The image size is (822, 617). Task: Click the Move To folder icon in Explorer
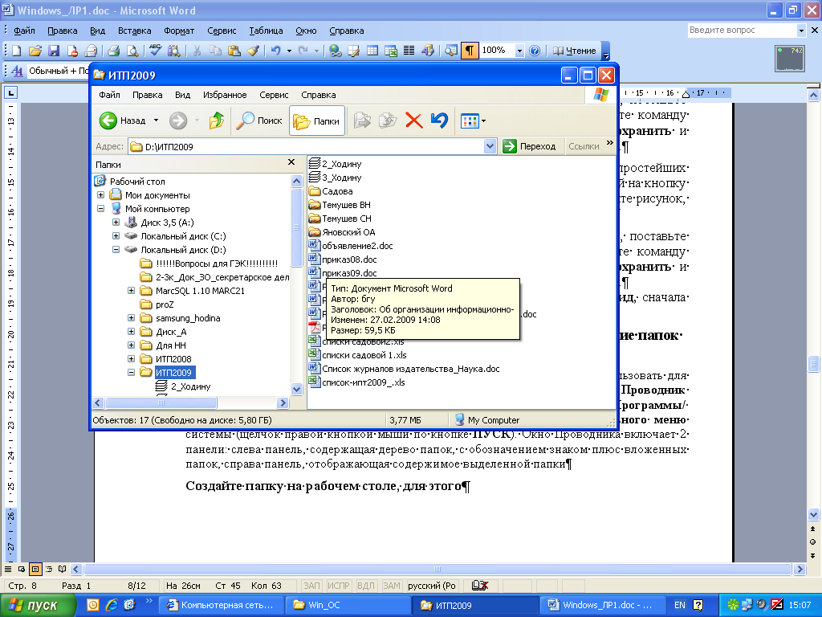click(x=362, y=121)
